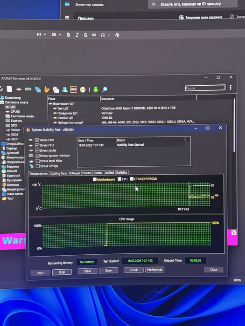Open the gear-and-window toolbar icon in AIDA64
Image resolution: width=245 pixels, height=326 pixels.
pyautogui.click(x=56, y=89)
